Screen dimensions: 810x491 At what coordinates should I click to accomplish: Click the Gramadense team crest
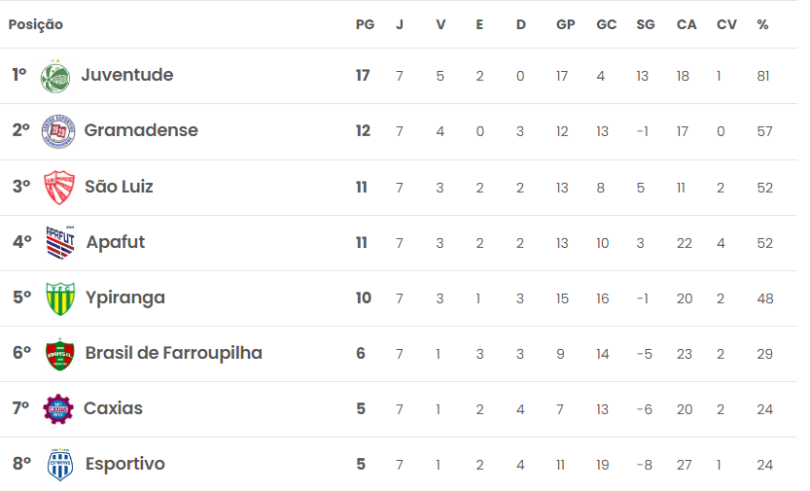(58, 131)
